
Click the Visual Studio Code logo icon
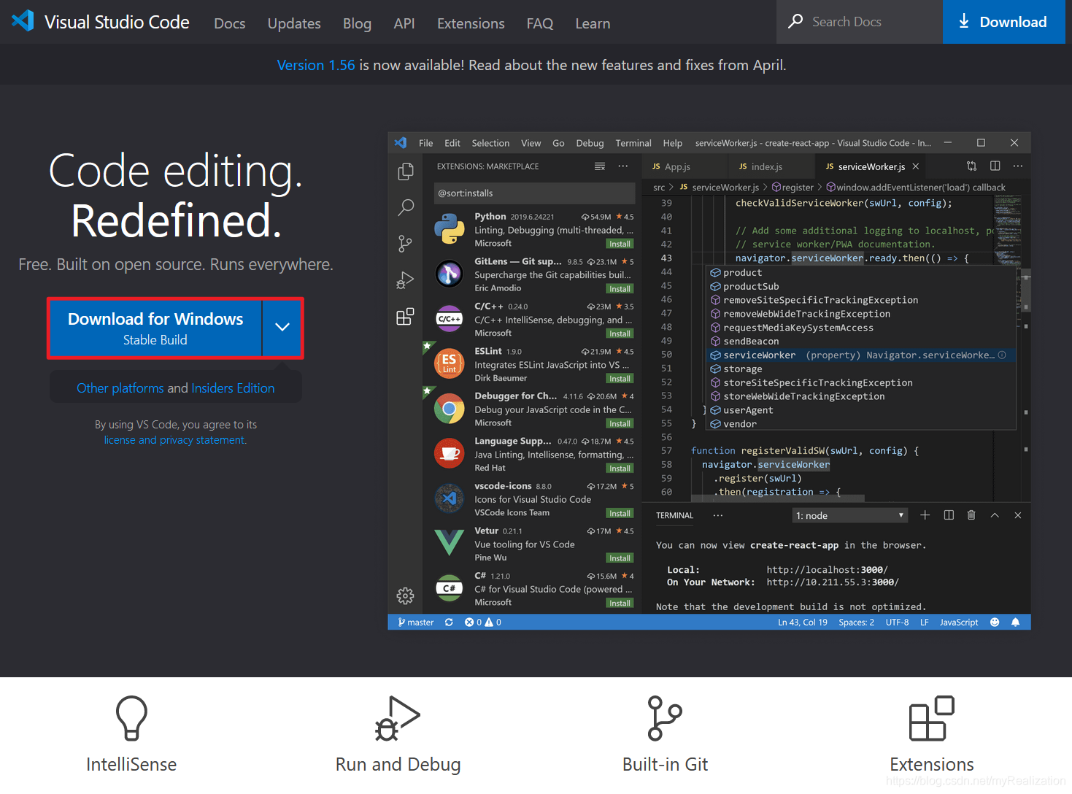(23, 20)
